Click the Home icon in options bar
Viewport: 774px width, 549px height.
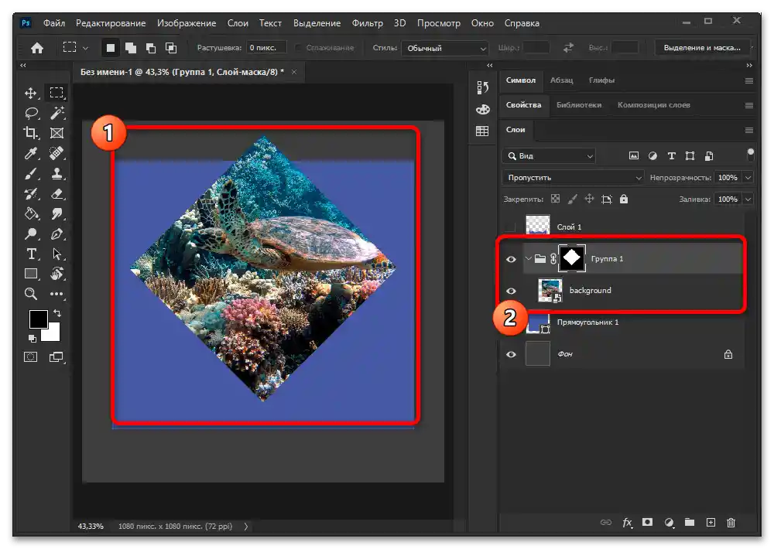coord(37,48)
